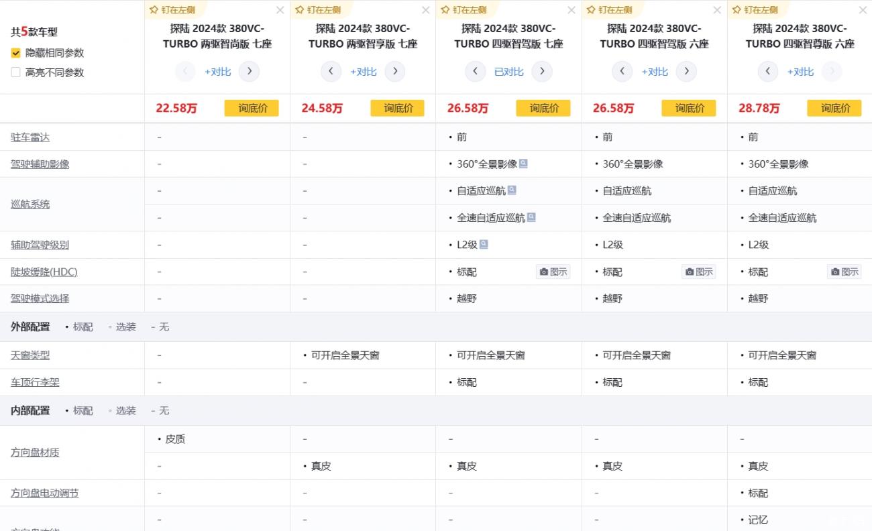
Task: Add 四驱智尊版 六座 to comparison via +对比
Action: point(800,72)
